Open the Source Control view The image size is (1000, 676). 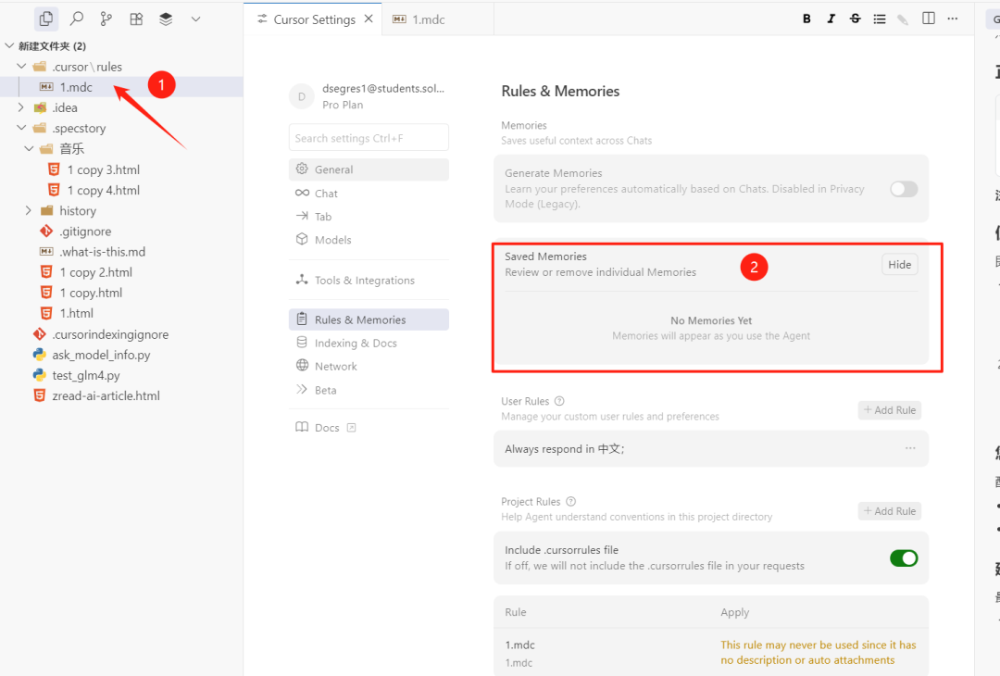(x=106, y=19)
